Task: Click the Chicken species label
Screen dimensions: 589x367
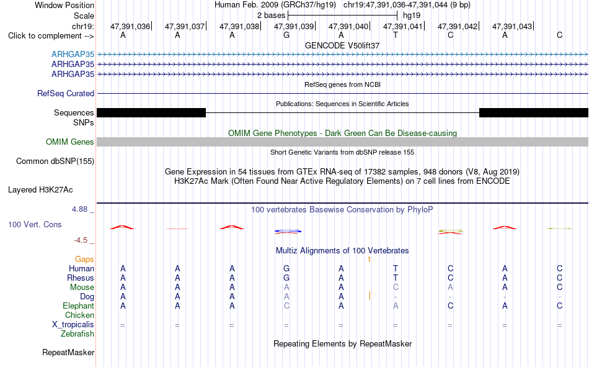Action: click(x=79, y=315)
